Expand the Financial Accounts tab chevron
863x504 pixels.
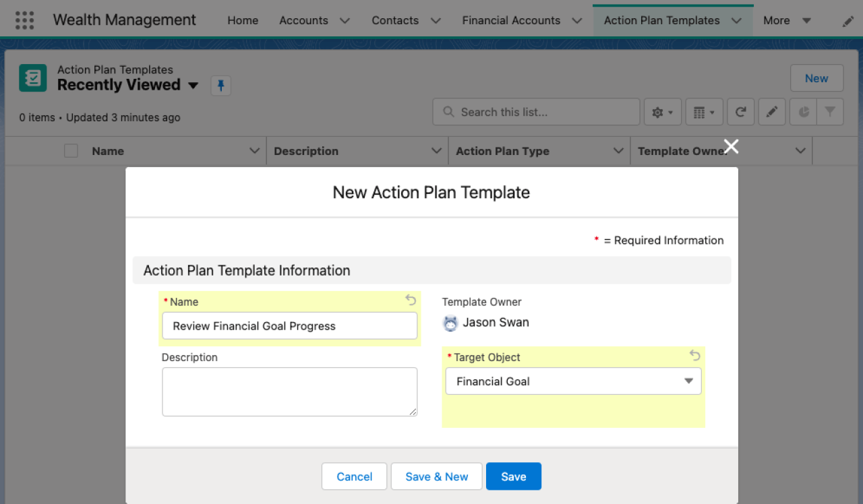click(576, 21)
